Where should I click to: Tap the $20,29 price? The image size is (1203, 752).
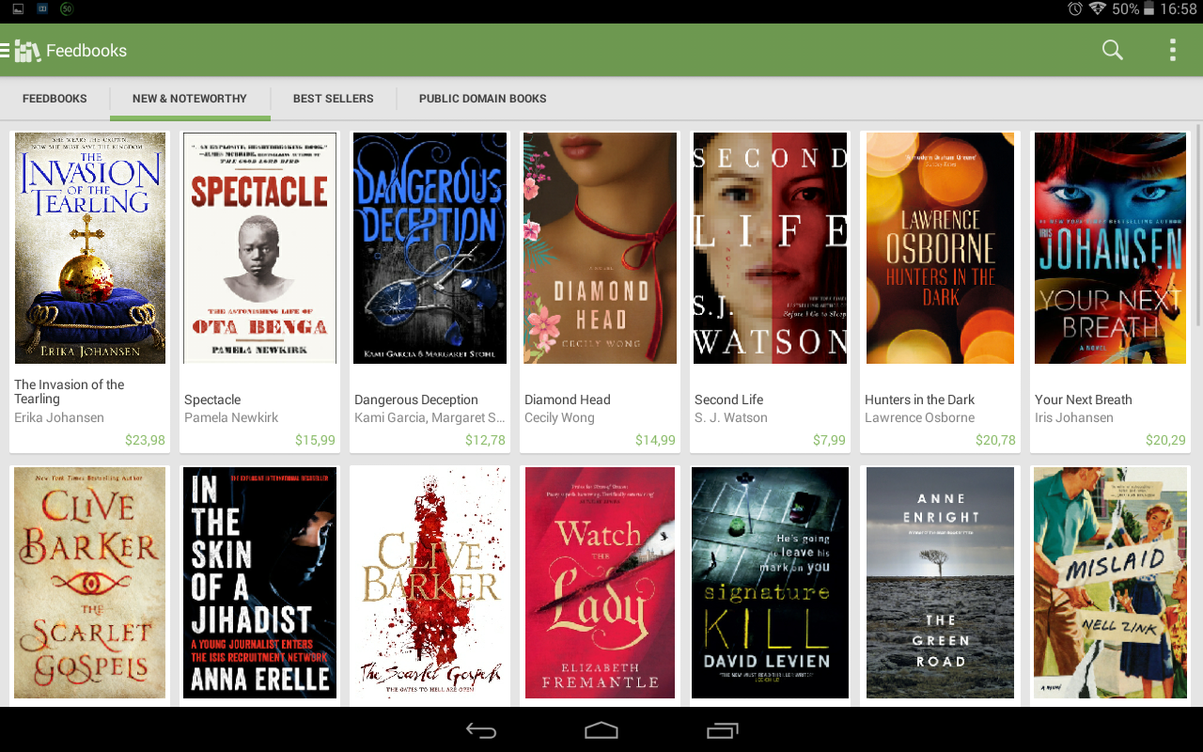coord(1165,440)
